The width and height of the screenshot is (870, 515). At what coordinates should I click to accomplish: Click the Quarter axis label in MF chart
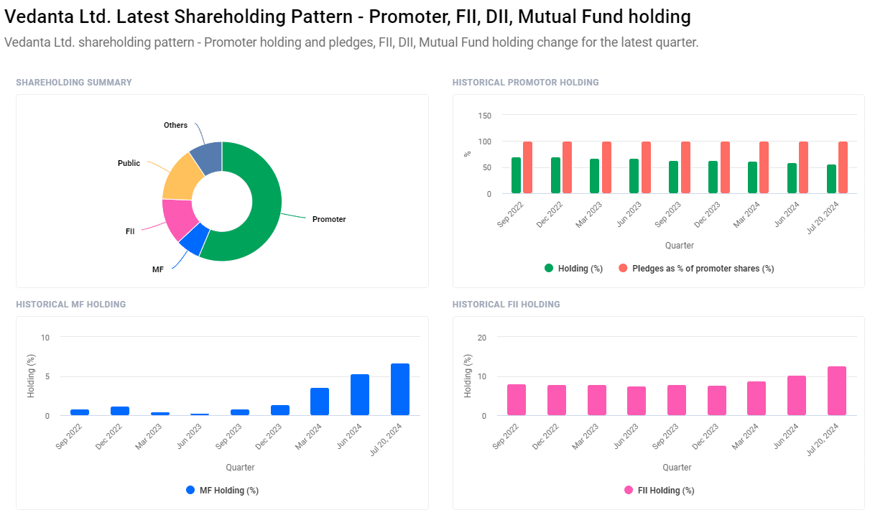pos(240,468)
